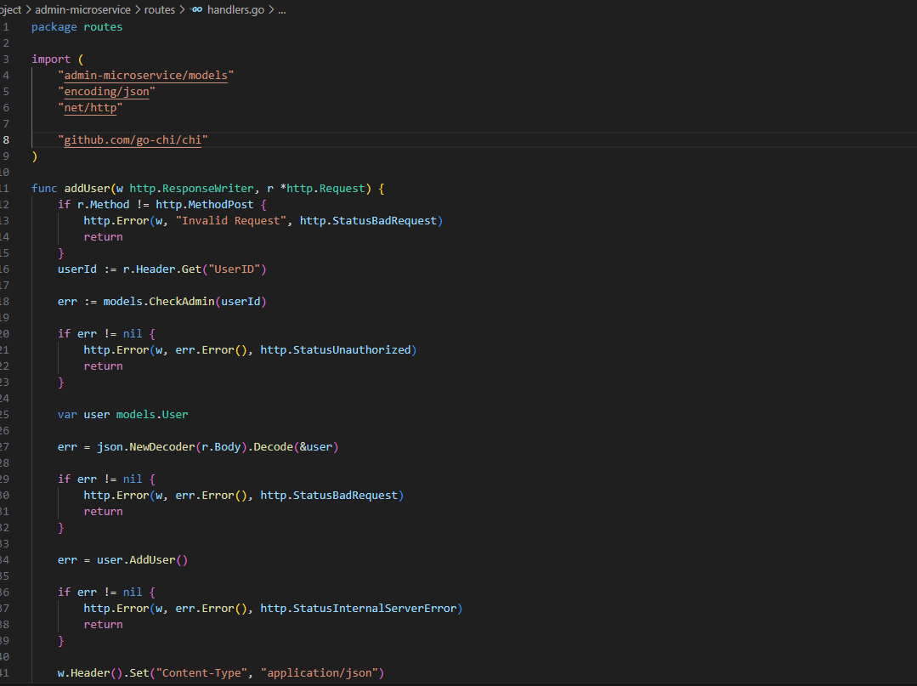Click the admin-microservice breadcrumb segment
The height and width of the screenshot is (686, 917).
click(x=82, y=10)
